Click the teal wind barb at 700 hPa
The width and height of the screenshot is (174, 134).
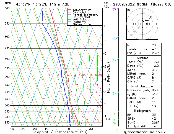click(116, 93)
